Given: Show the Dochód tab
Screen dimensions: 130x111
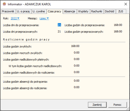Looking at the screenshot, I should coord(109,11).
